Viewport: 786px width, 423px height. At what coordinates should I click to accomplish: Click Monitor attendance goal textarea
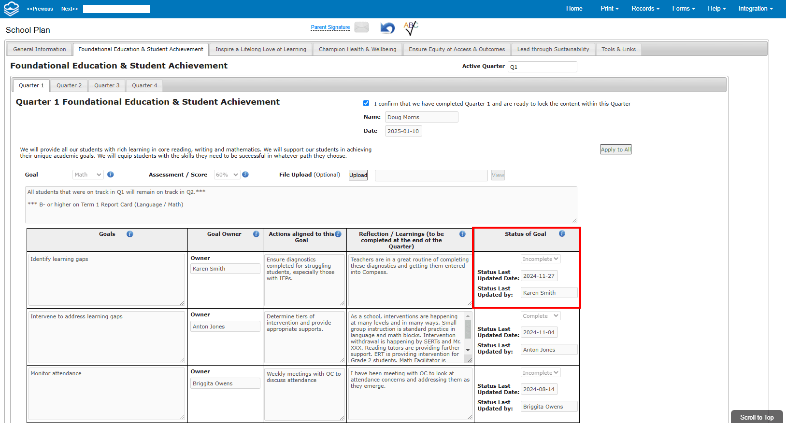(x=106, y=394)
